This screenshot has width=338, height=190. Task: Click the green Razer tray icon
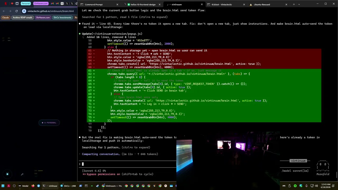click(x=295, y=186)
